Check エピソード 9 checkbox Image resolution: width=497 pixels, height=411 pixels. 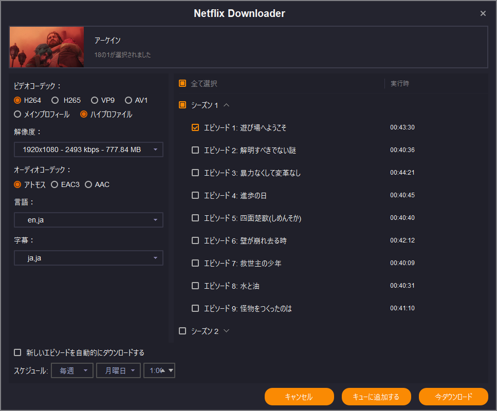pos(195,308)
